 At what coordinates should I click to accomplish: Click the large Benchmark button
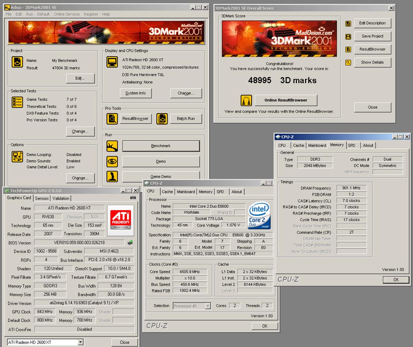pyautogui.click(x=161, y=146)
